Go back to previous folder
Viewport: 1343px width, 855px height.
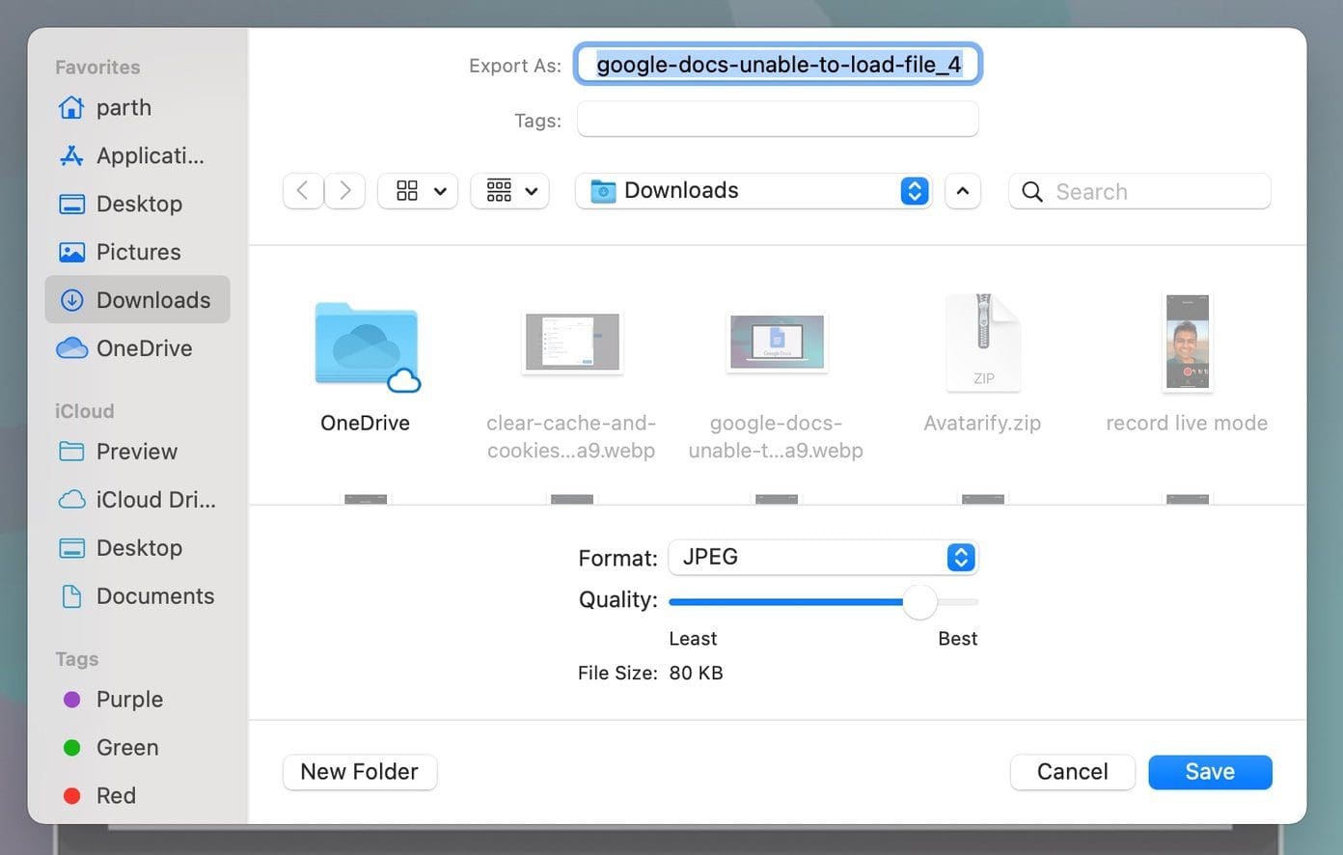[x=303, y=191]
